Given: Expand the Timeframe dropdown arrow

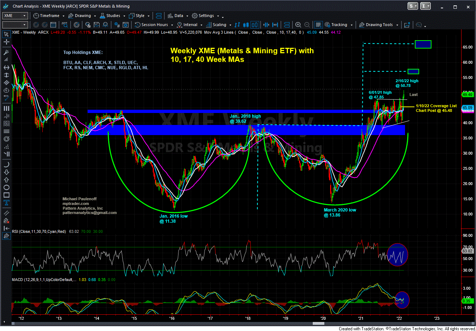Looking at the screenshot, I should 63,16.
